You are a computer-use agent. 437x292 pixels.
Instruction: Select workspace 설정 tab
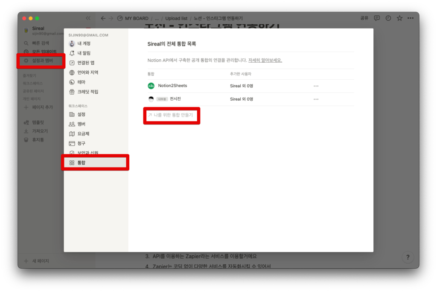(x=96, y=114)
